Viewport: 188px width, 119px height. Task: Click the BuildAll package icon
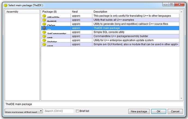click(44, 20)
